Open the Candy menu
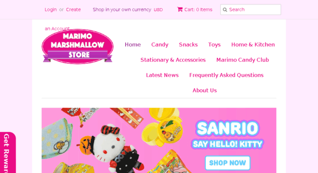Viewport: 318px width, 173px height. click(160, 45)
